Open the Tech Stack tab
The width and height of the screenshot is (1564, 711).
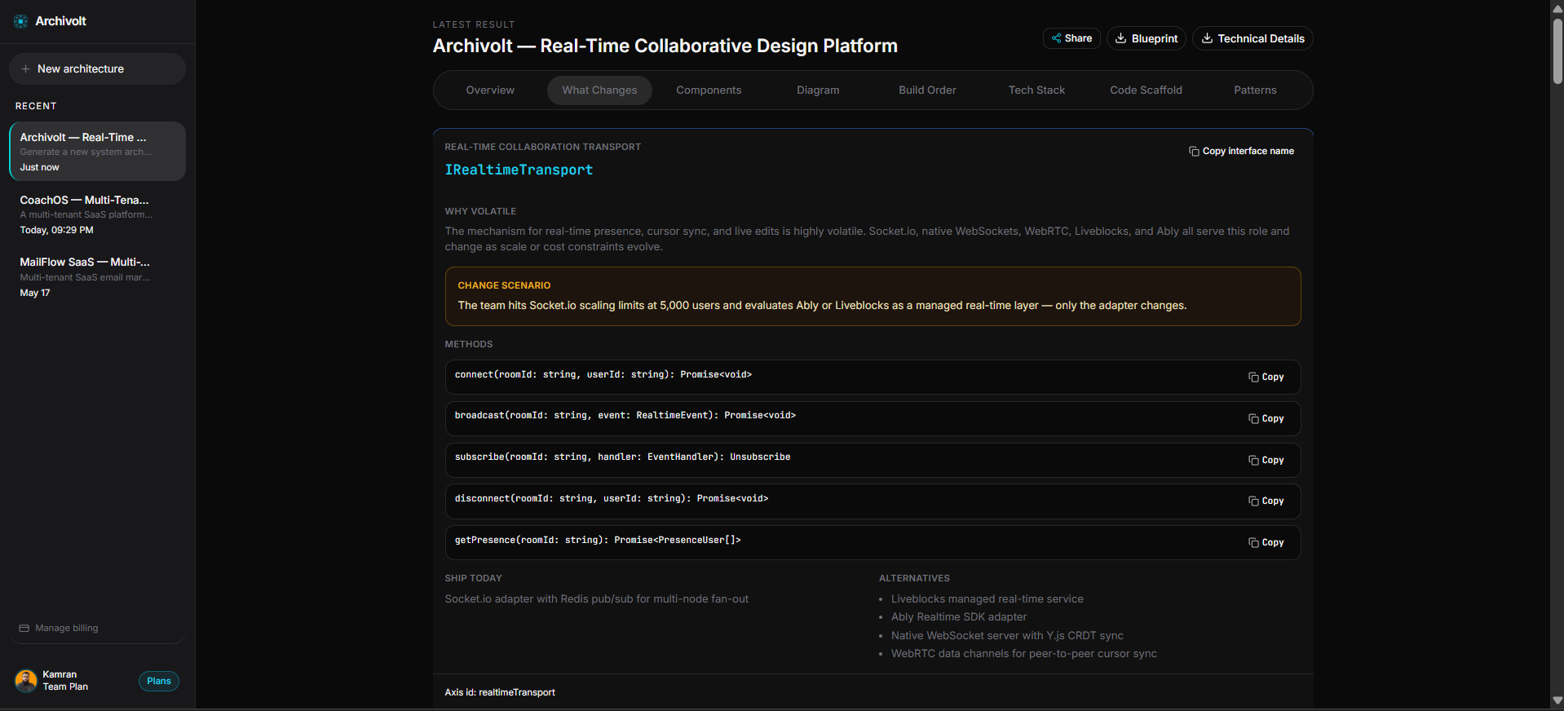[1036, 91]
